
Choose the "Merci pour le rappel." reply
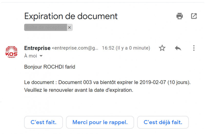click(100, 122)
